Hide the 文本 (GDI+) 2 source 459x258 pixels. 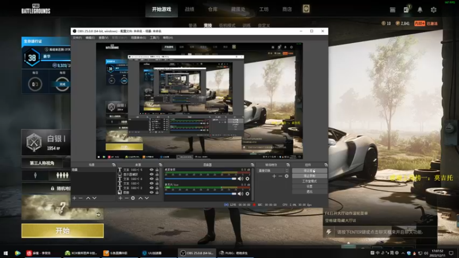coord(151,188)
